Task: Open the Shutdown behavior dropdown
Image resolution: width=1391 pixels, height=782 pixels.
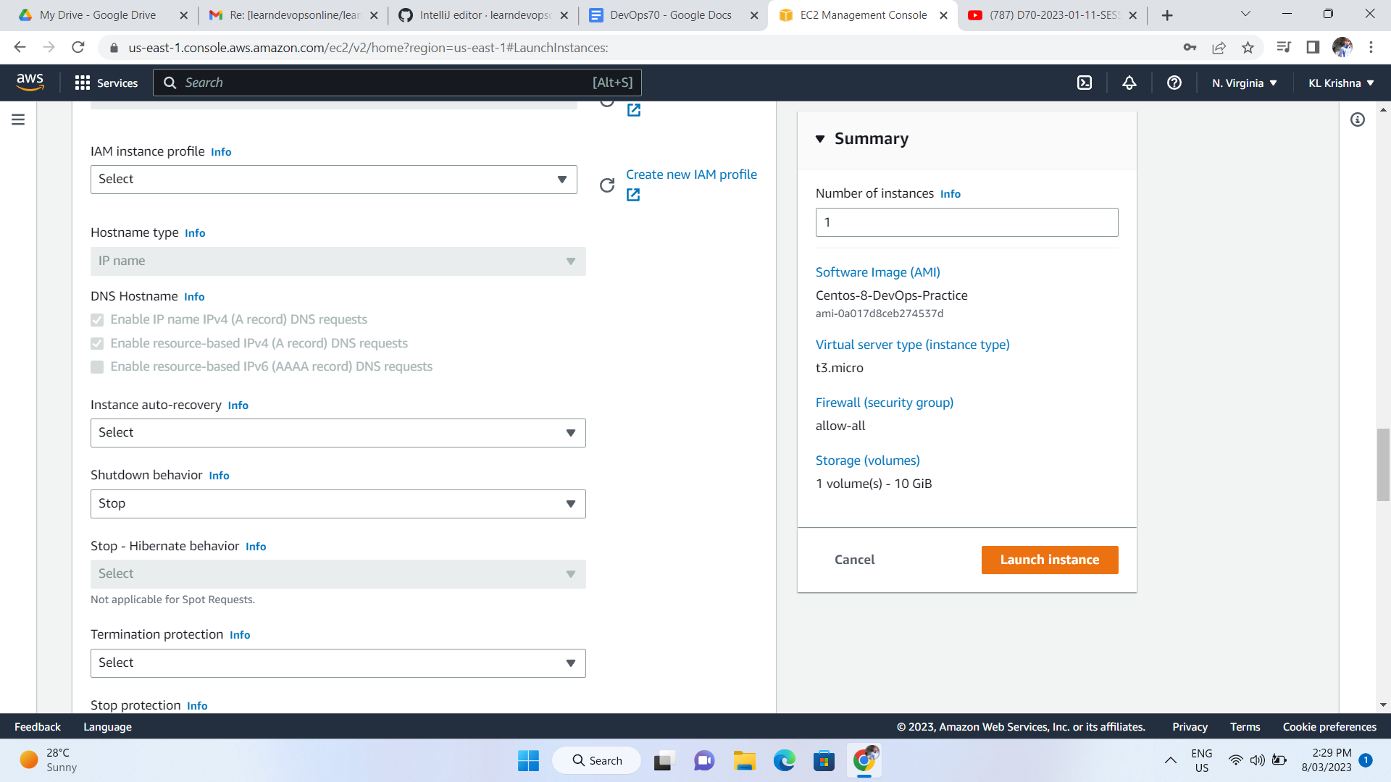Action: click(338, 503)
